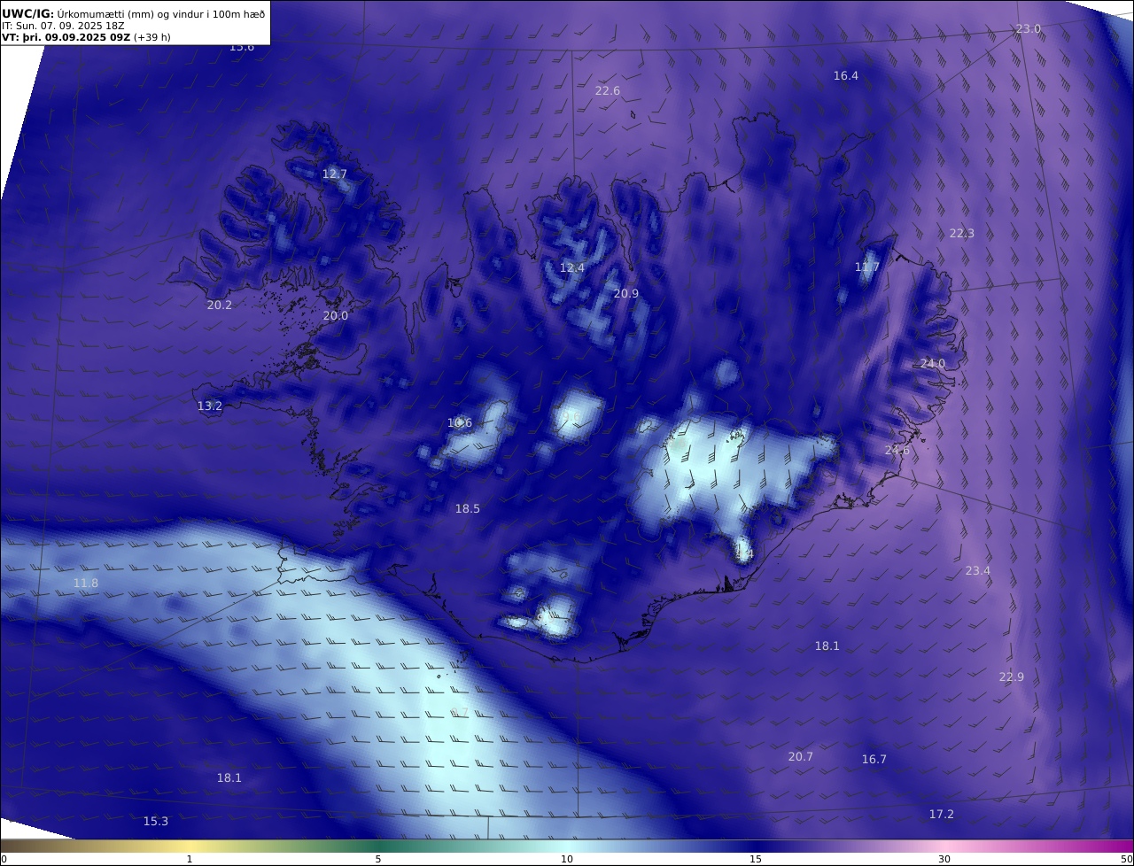
Task: Select the 15.3 map value
Action: (x=155, y=822)
